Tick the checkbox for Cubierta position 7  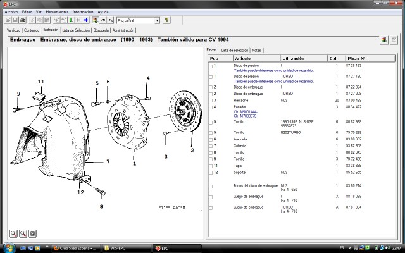tap(211, 146)
